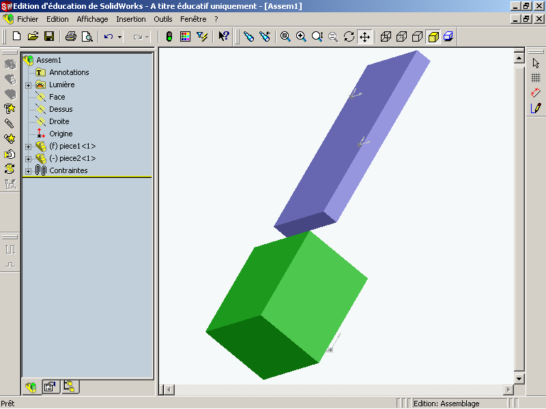Viewport: 546px width, 409px height.
Task: Click the red Dimension icon in right toolbar
Action: [536, 93]
